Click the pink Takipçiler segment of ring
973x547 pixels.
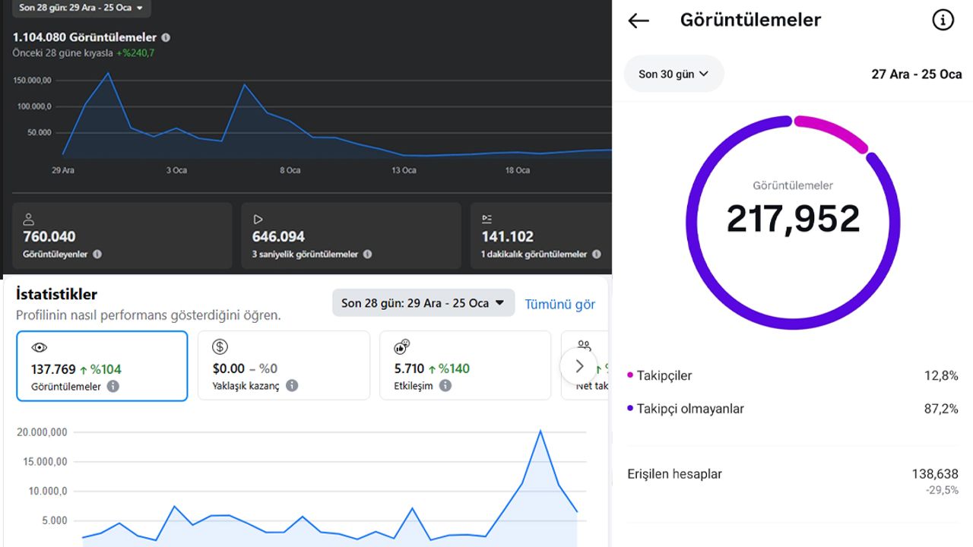[832, 131]
